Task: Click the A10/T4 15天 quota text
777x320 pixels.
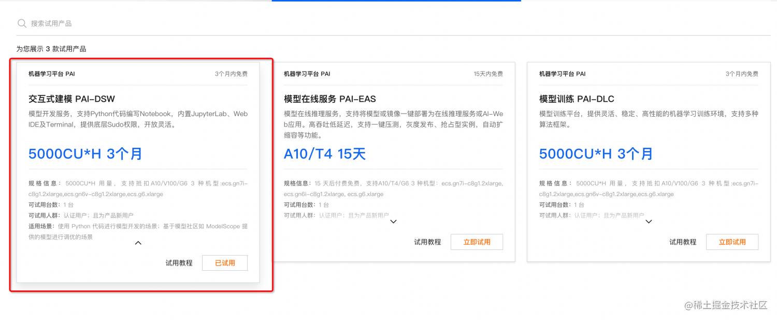Action: tap(325, 154)
